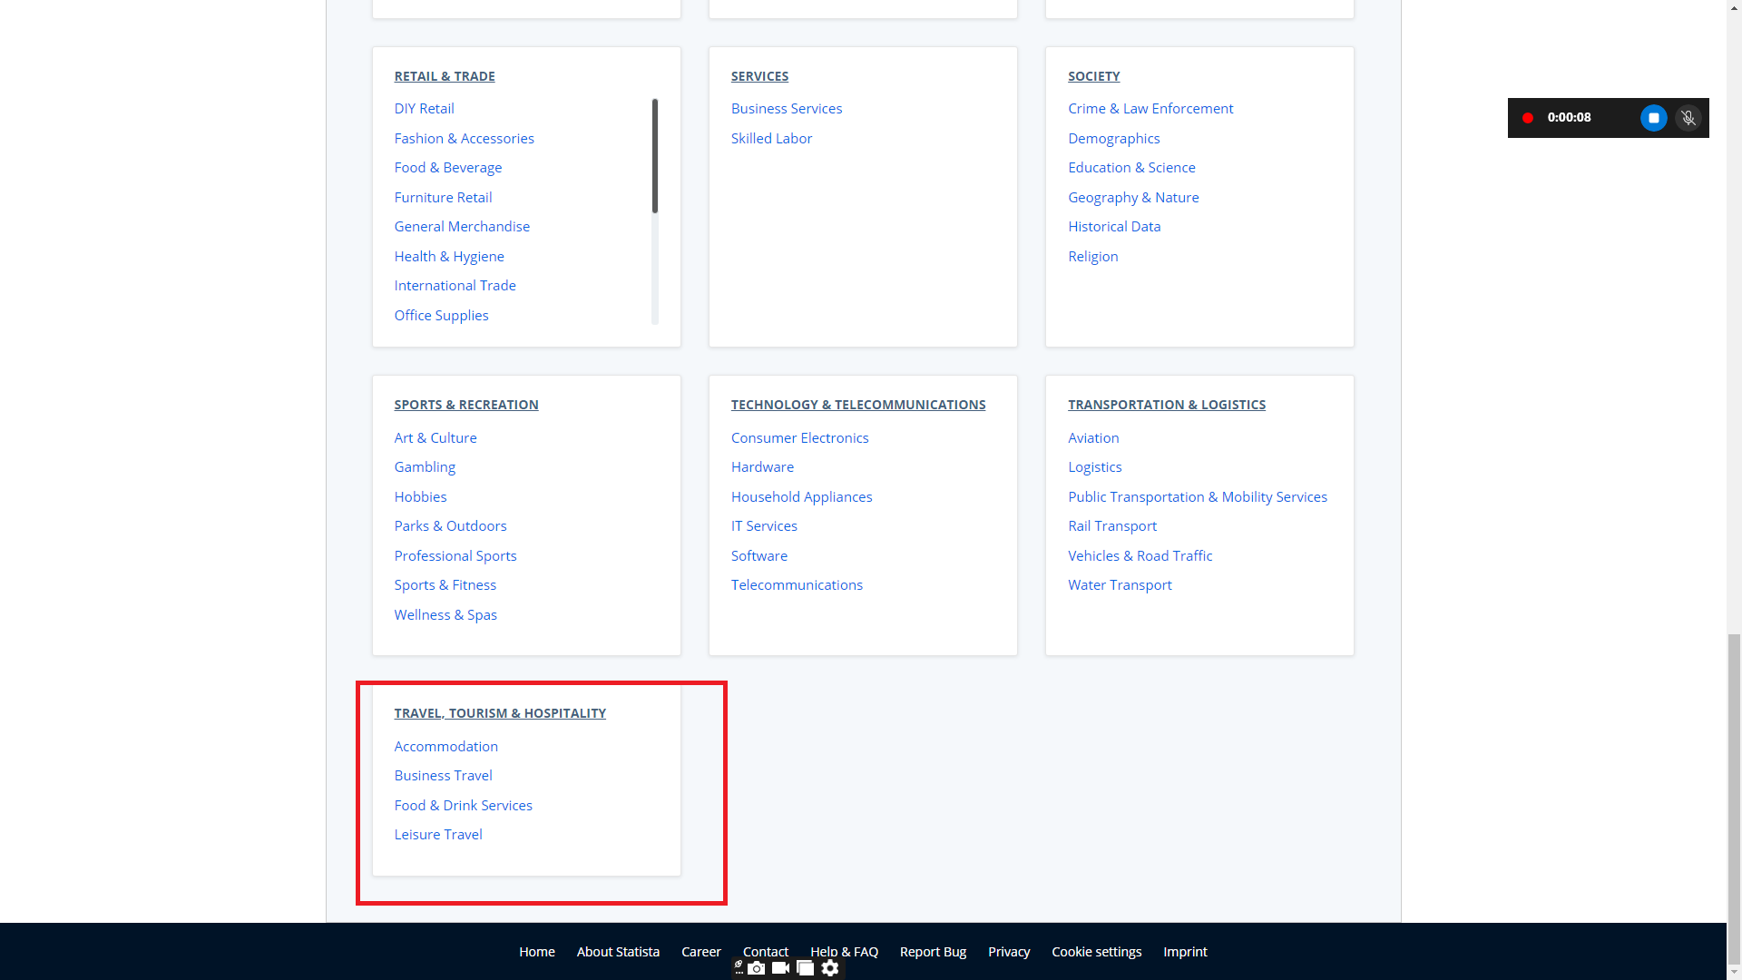The image size is (1742, 980).
Task: Go to Help & FAQ in footer
Action: [x=844, y=952]
